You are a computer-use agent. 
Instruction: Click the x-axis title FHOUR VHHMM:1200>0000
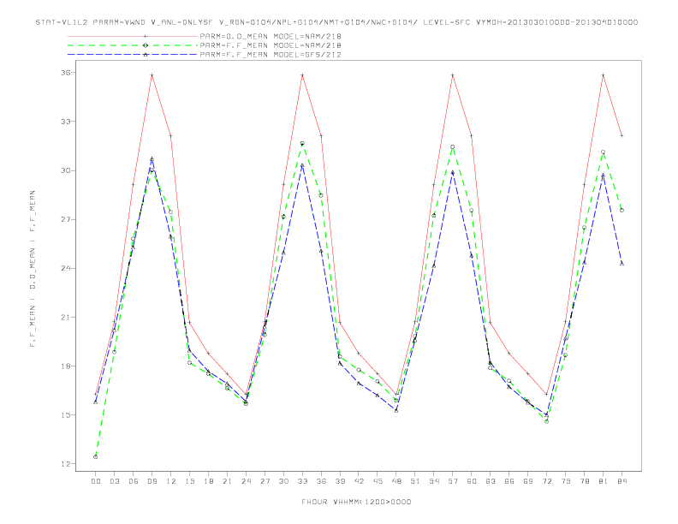click(x=356, y=502)
